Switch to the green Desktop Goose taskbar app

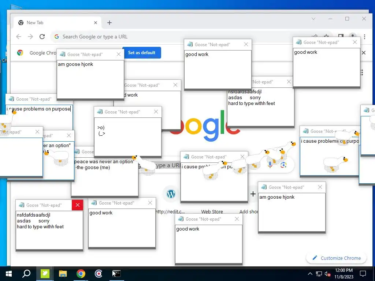tap(45, 274)
